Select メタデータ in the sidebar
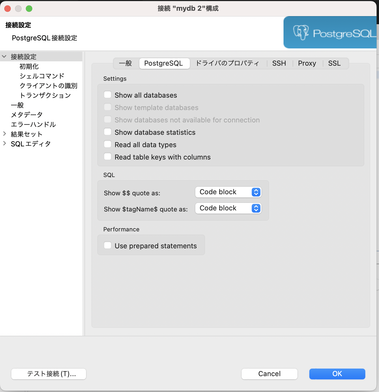Image resolution: width=379 pixels, height=392 pixels. click(27, 114)
